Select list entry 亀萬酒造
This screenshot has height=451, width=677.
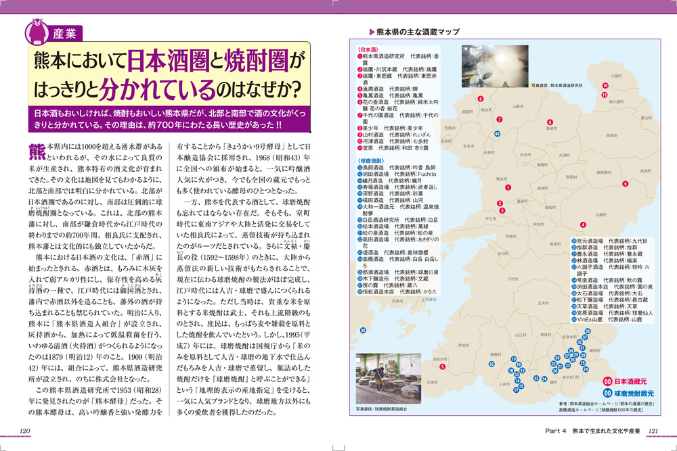(x=391, y=95)
